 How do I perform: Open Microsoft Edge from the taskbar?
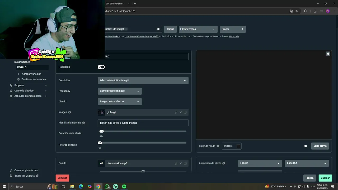click(x=81, y=187)
